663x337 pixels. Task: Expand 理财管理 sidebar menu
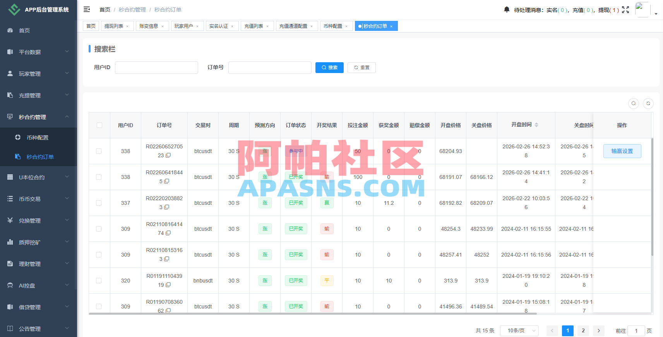coord(38,264)
